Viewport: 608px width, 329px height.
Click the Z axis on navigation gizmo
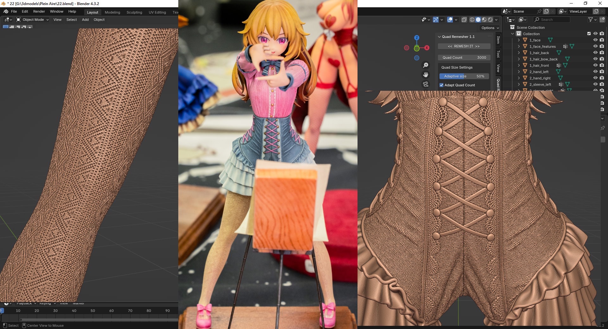click(x=417, y=38)
